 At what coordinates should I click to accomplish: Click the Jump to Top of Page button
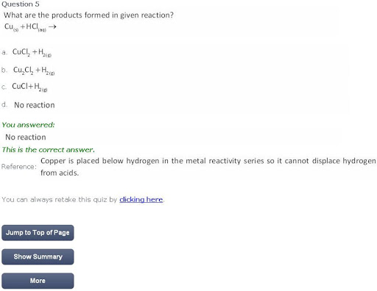point(38,233)
